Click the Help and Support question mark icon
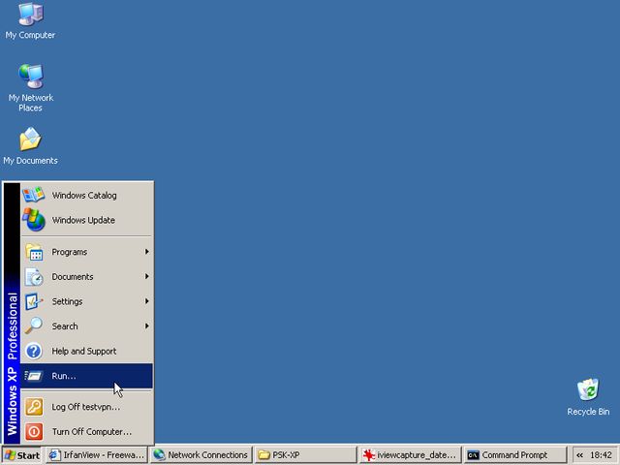The width and height of the screenshot is (620, 465). click(x=35, y=351)
